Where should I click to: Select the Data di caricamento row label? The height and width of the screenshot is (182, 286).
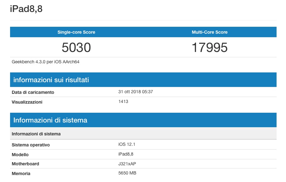(33, 92)
